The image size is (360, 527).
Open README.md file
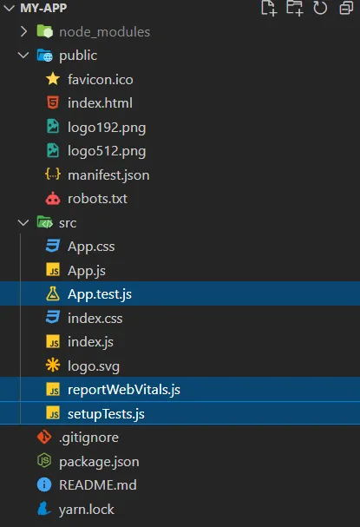[98, 485]
